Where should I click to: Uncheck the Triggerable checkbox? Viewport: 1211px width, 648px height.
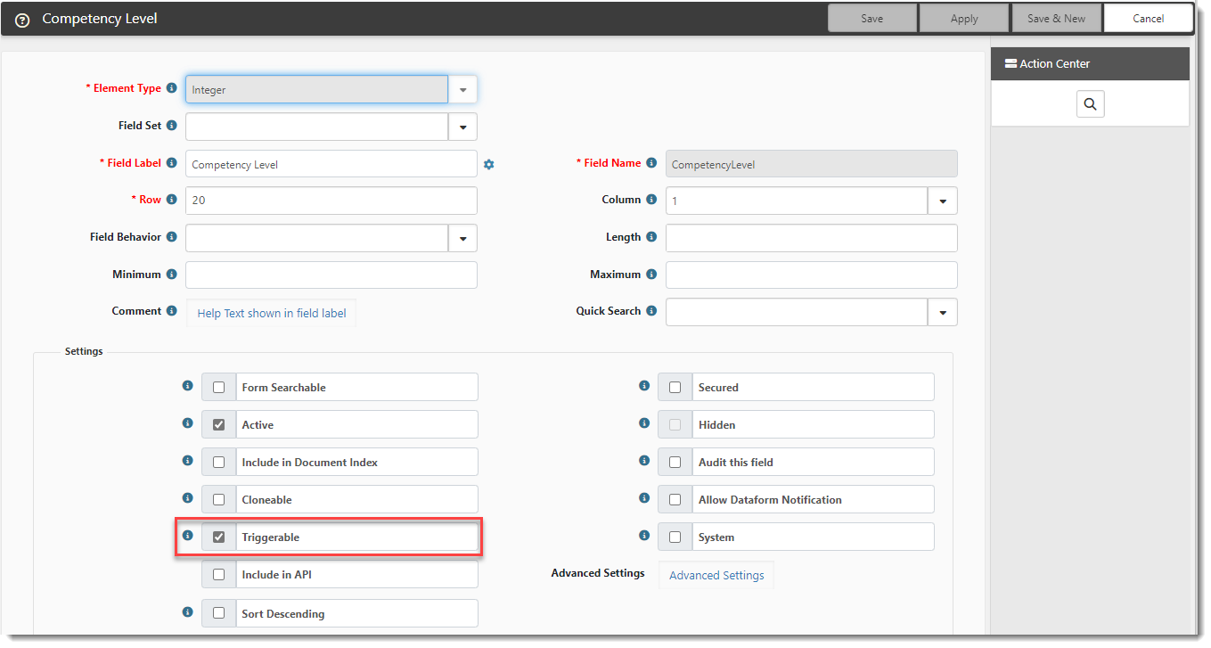coord(219,537)
